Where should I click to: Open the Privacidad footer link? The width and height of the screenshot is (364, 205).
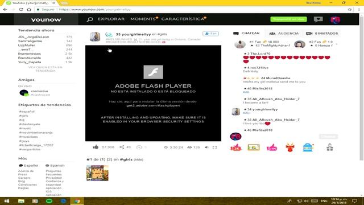(53, 178)
